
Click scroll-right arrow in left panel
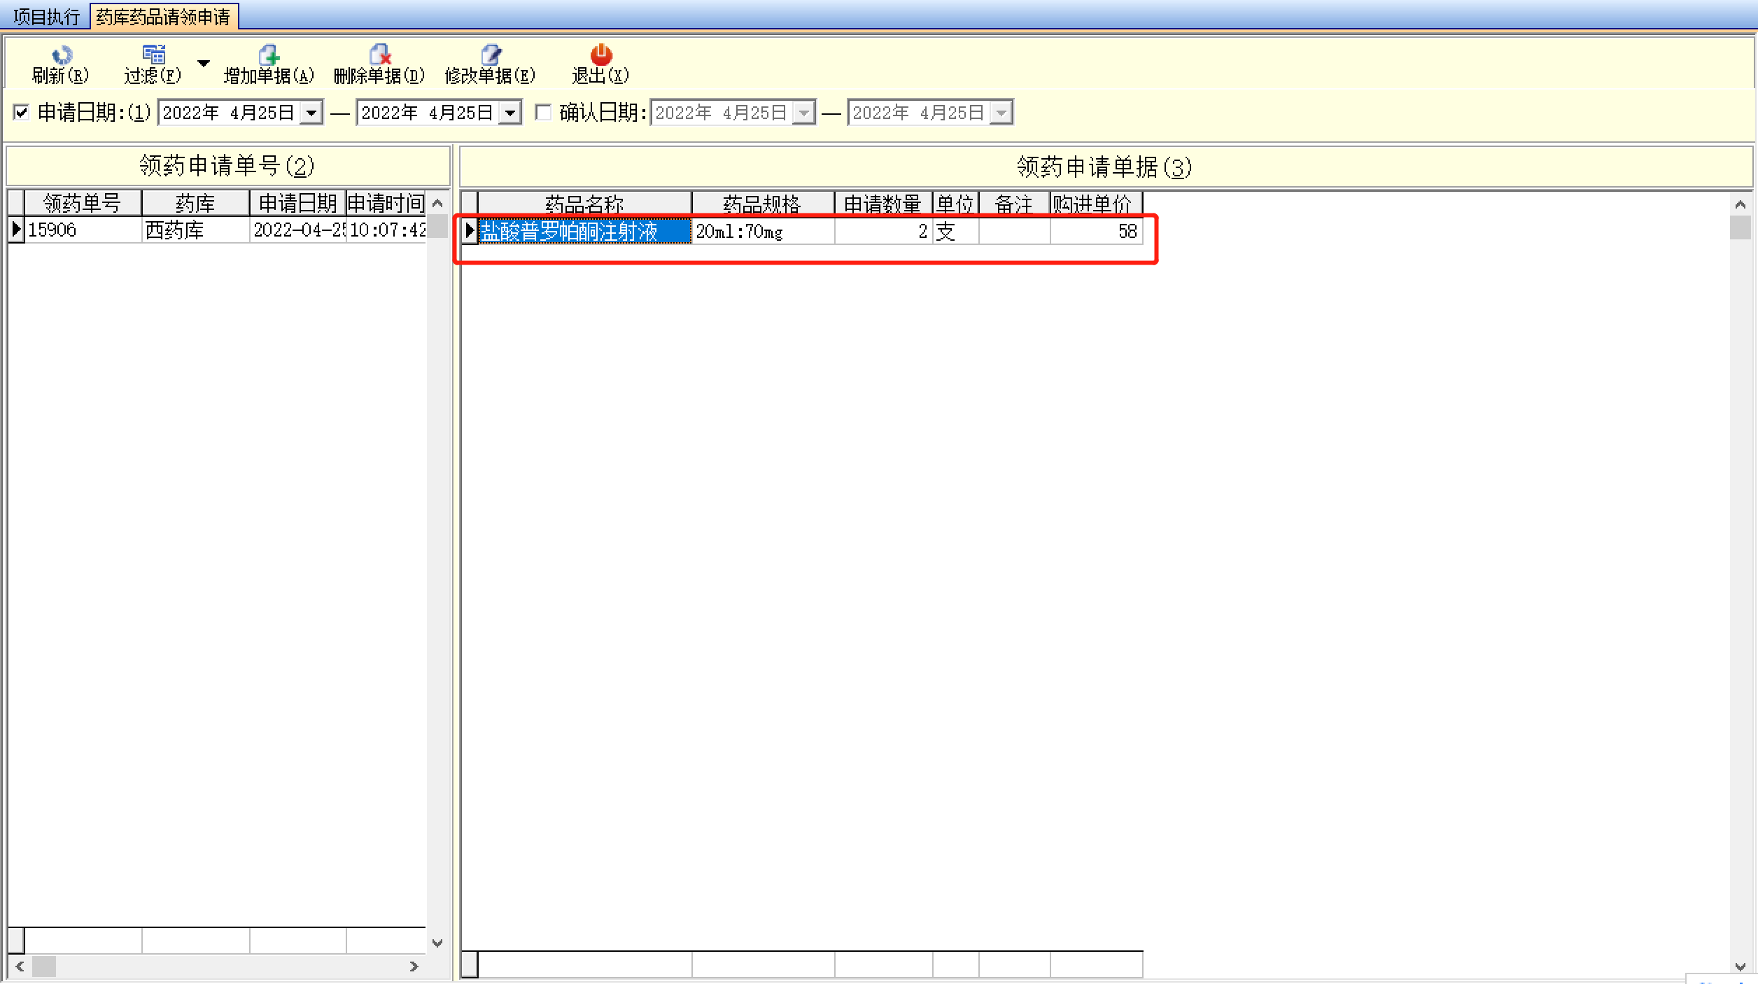tap(414, 967)
